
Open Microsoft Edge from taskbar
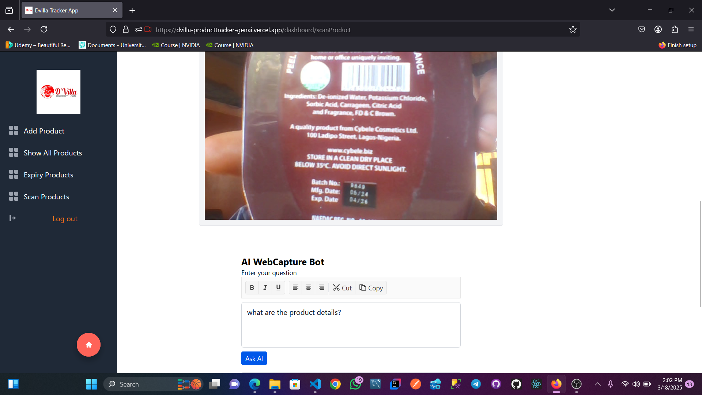coord(255,384)
